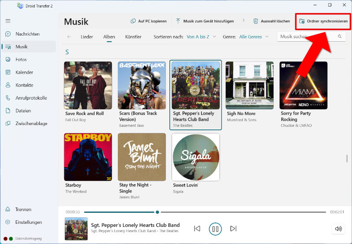Screen dimensions: 352x244
Task: Click the Datenübertragung status indicator
Action: [x=22, y=239]
